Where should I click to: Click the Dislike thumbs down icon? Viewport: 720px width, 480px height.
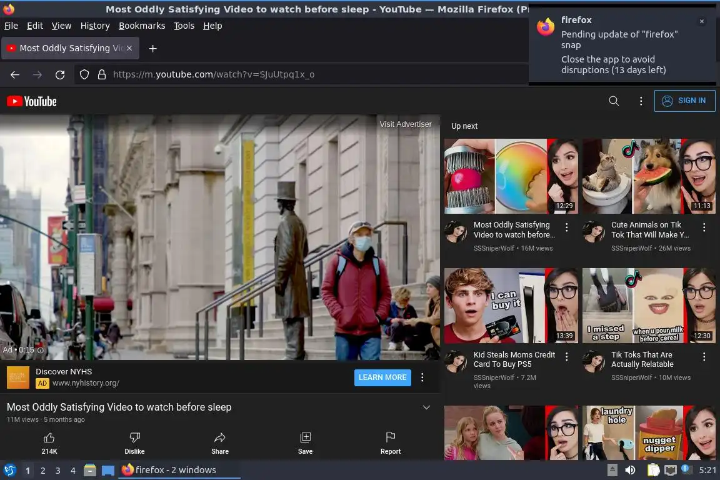[134, 437]
